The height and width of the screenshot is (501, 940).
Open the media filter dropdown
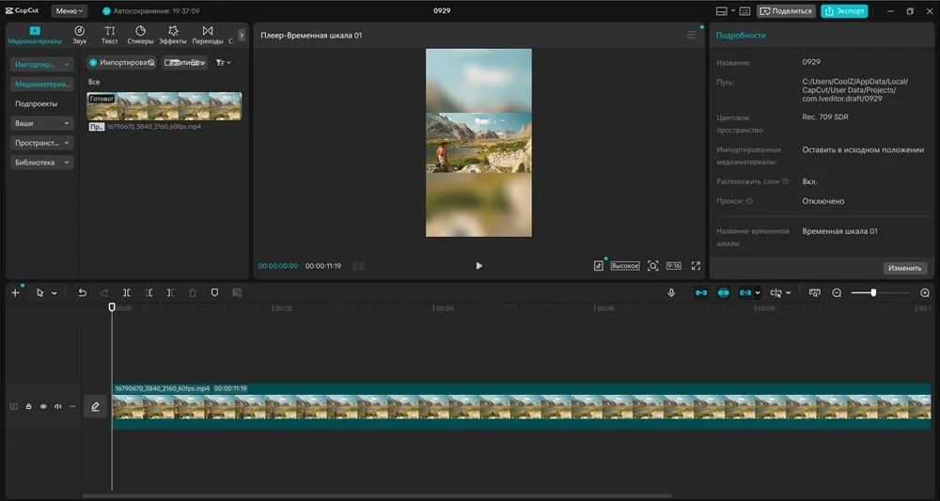[x=223, y=62]
